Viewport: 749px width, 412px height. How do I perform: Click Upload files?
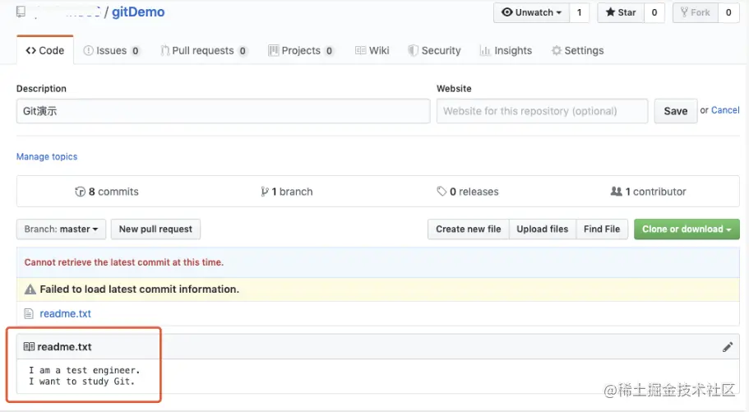[x=543, y=229]
